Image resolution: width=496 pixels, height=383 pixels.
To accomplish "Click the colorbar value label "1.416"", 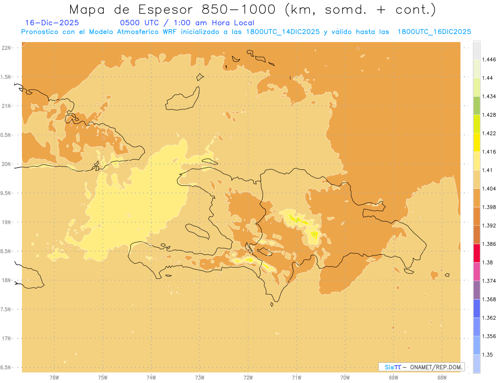I will (x=489, y=152).
